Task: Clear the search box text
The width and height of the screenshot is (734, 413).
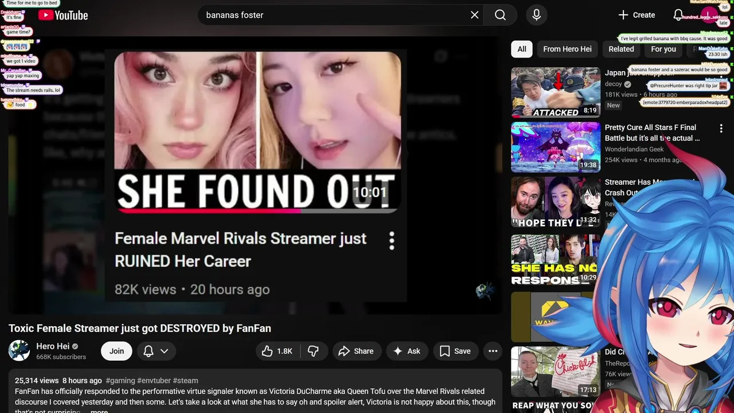Action: click(474, 15)
